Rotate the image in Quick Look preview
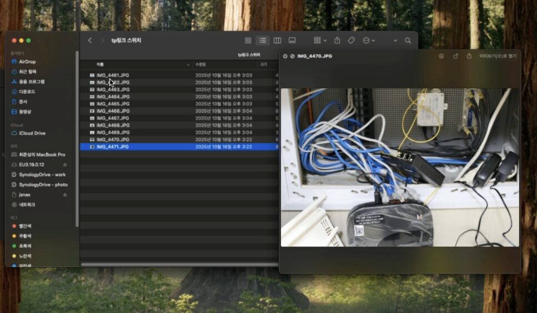 [455, 56]
